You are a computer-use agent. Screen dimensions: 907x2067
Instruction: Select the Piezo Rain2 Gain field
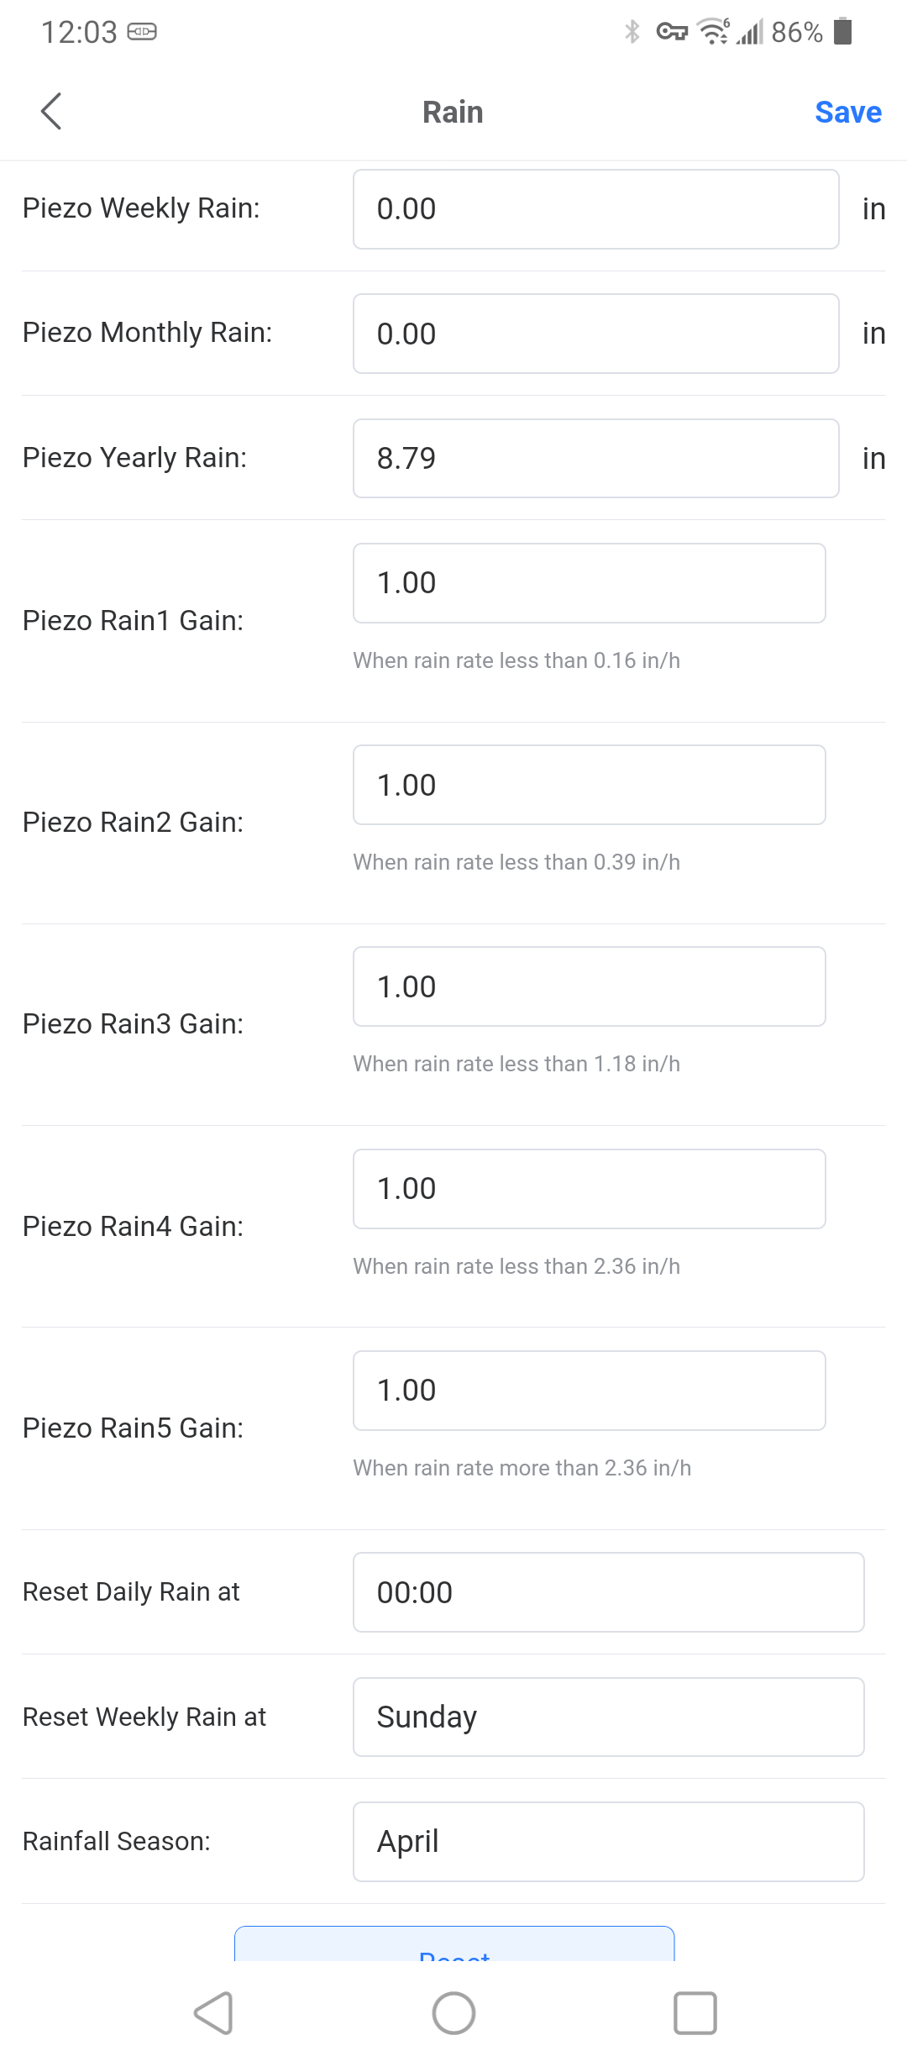pyautogui.click(x=589, y=785)
